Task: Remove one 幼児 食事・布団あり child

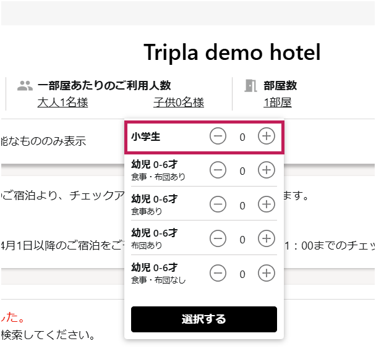Action: coord(218,170)
